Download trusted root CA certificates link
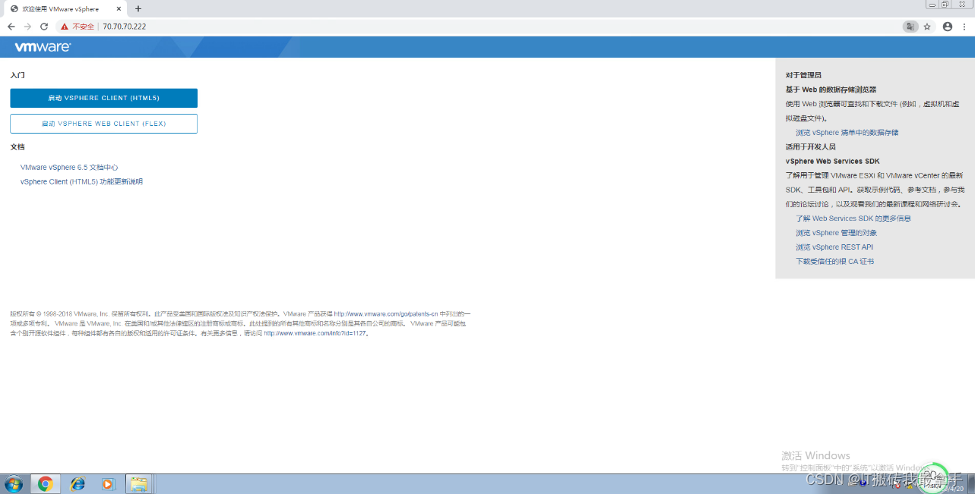975x494 pixels. coord(834,262)
